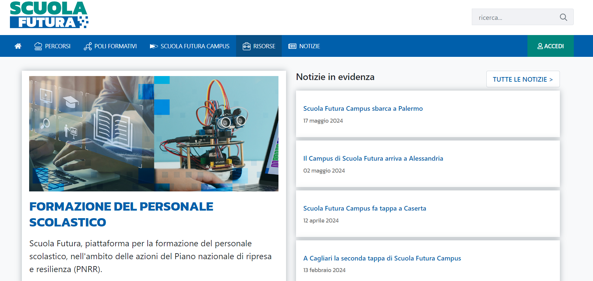Click the date 12 aprile 2024
The image size is (593, 281).
321,221
